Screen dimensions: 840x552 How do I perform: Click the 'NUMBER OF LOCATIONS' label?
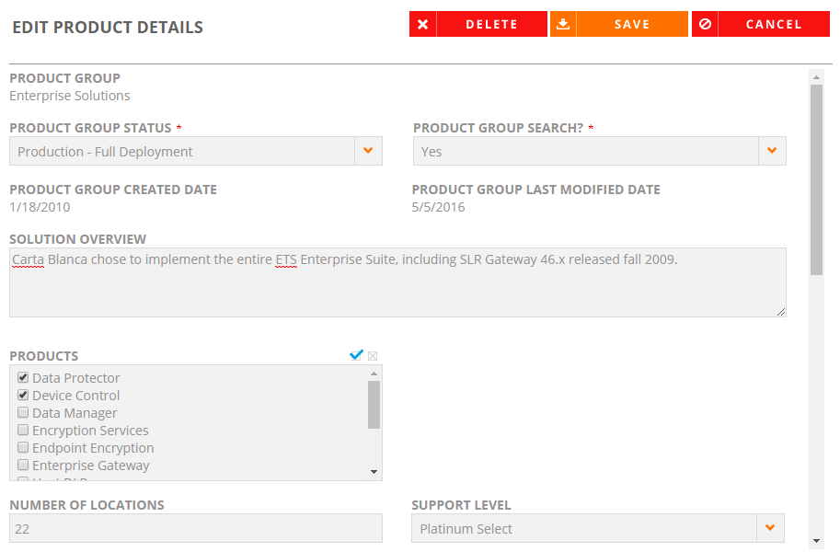(x=86, y=505)
